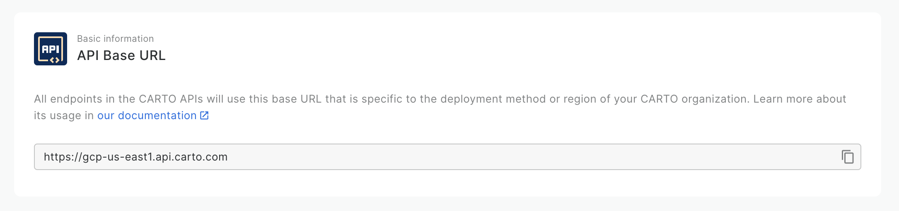Click 'Learn more about' text in description
Viewport: 899px width, 211px height.
tap(800, 99)
